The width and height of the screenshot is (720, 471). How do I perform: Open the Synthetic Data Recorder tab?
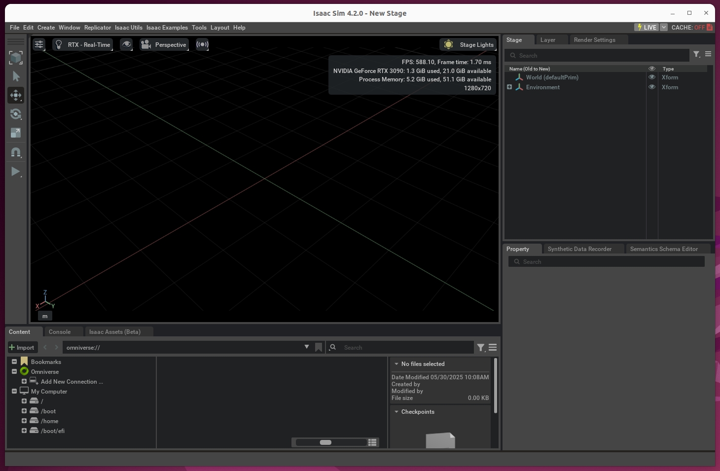click(x=579, y=249)
